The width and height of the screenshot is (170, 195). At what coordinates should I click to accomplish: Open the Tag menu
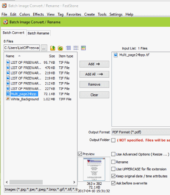(60, 14)
